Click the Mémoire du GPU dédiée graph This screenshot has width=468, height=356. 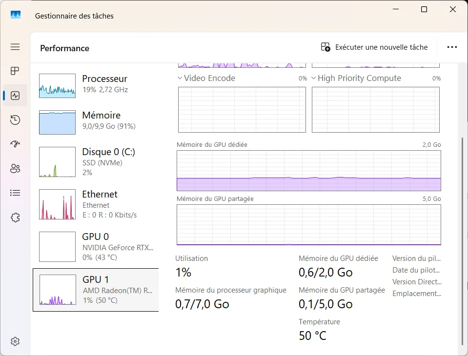point(309,171)
